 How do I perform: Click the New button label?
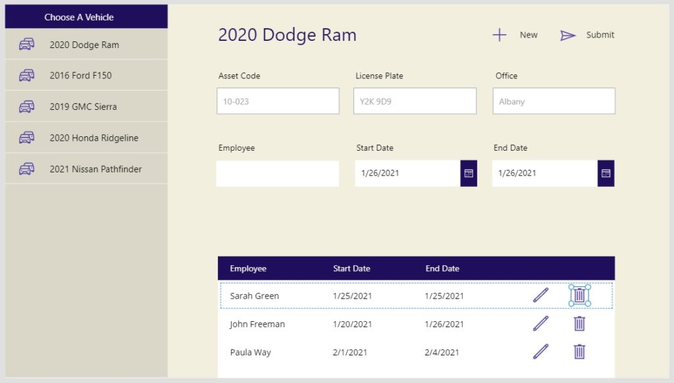coord(529,36)
